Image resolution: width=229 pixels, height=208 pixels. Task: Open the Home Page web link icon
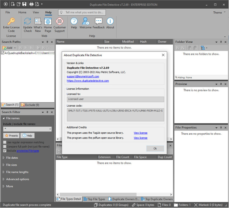click(x=48, y=21)
